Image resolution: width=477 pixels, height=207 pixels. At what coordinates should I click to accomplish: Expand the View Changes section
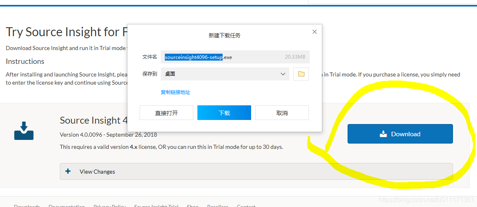coord(256,172)
